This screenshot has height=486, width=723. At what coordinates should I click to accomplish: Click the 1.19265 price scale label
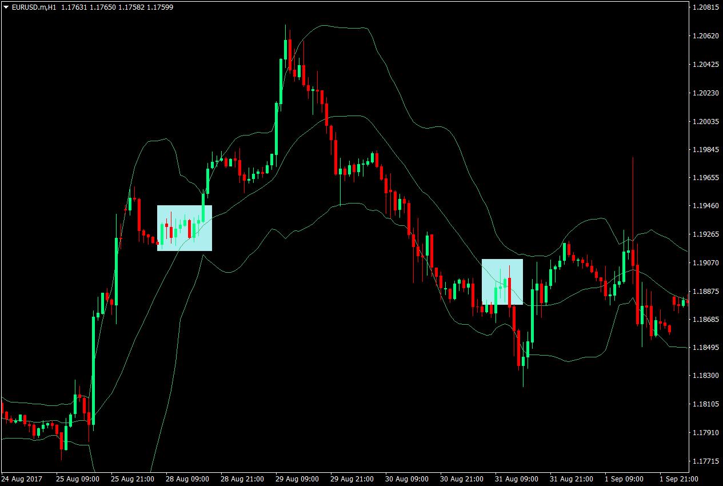pos(705,234)
